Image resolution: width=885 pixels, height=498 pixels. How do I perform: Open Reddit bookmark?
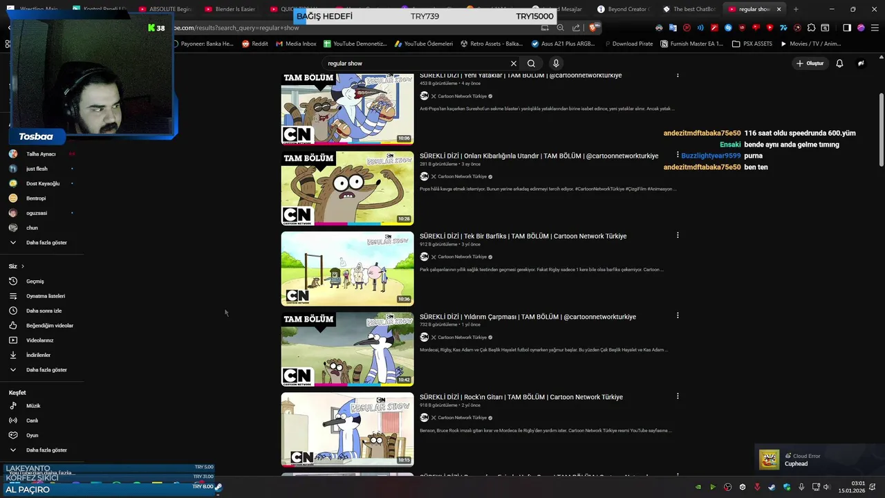click(x=254, y=44)
